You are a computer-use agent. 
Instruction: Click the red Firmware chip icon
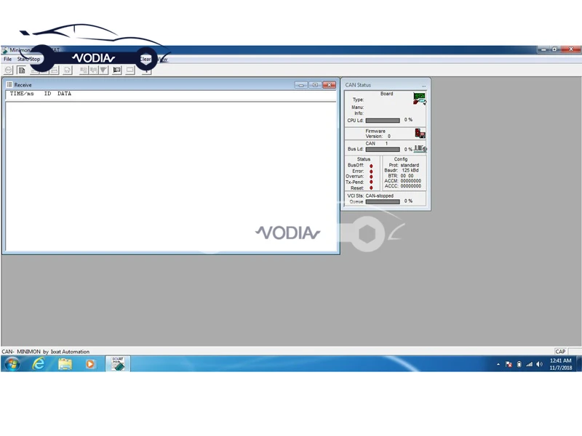pos(420,134)
